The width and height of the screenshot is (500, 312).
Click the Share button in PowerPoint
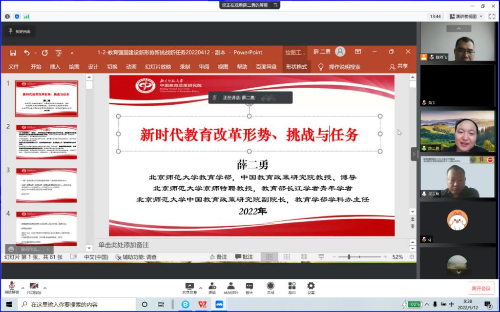click(x=398, y=66)
